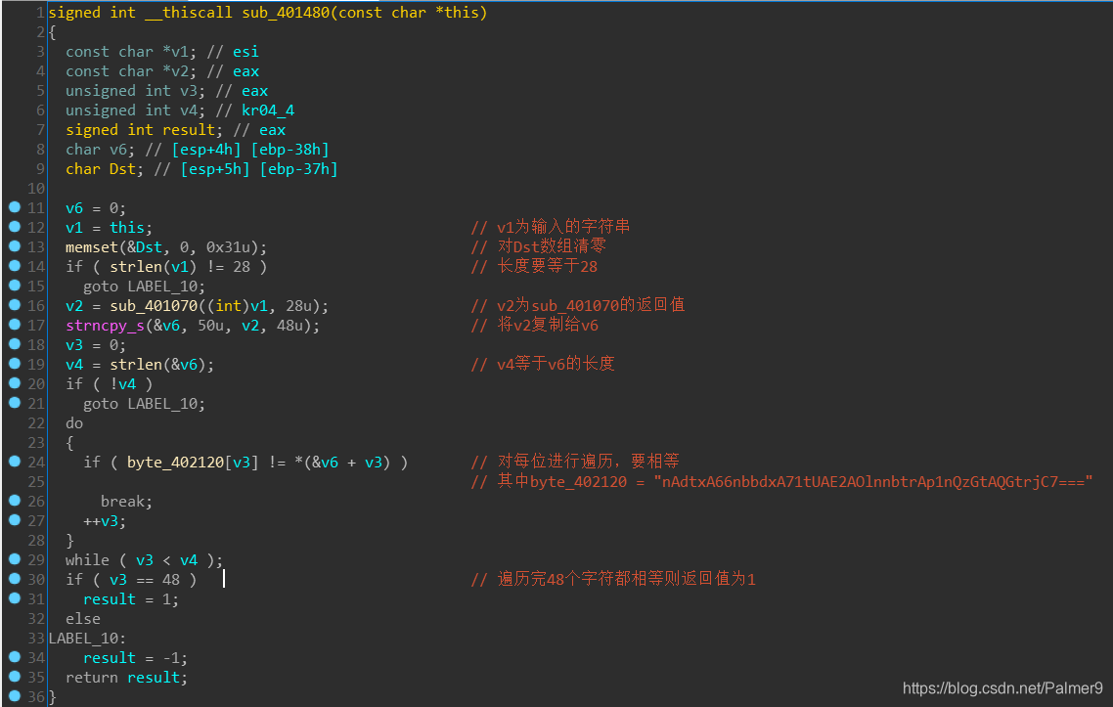Click the kr04_4 register comment
The image size is (1113, 707).
(x=268, y=110)
